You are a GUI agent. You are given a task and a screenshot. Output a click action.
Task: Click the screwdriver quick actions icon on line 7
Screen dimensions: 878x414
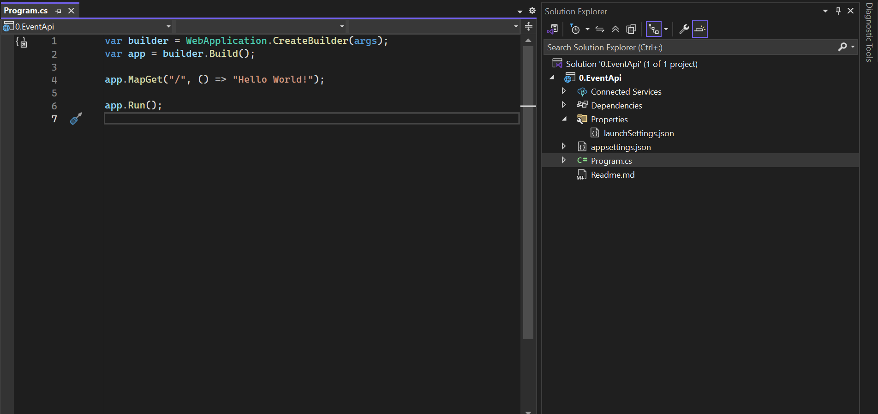[76, 119]
